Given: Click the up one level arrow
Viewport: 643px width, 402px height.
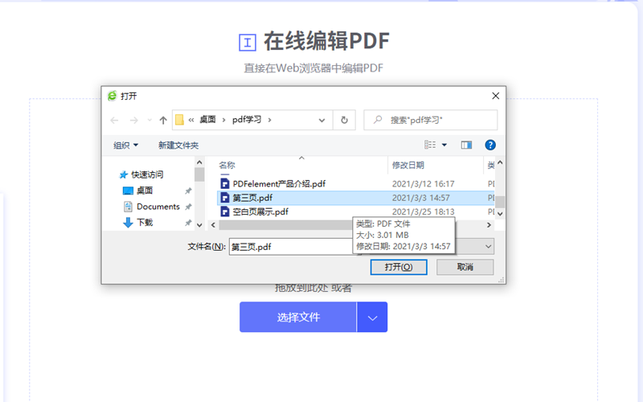Looking at the screenshot, I should (163, 121).
